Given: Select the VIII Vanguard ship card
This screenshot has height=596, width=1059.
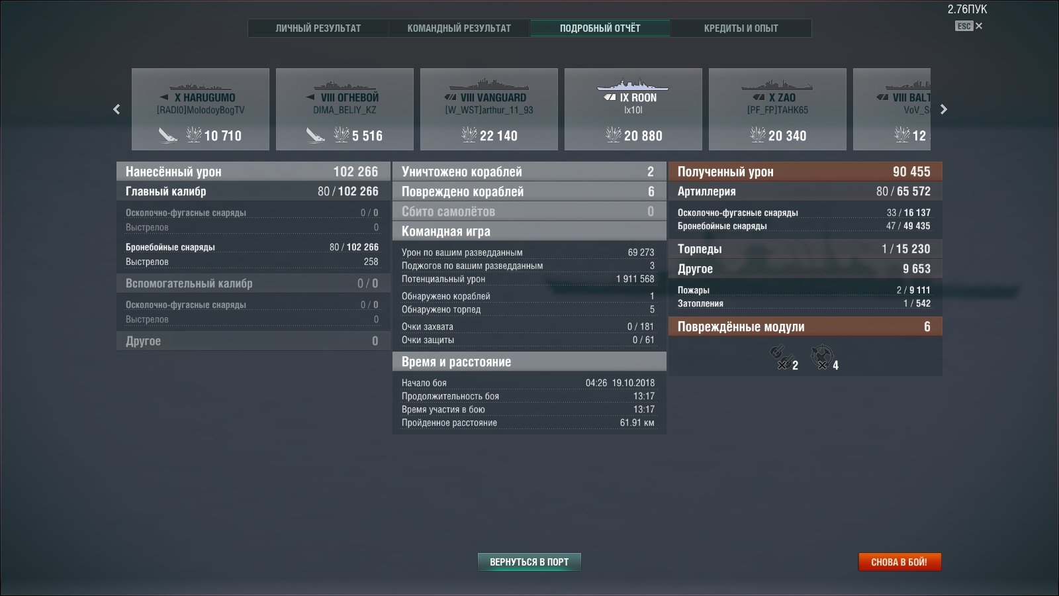Looking at the screenshot, I should tap(488, 109).
